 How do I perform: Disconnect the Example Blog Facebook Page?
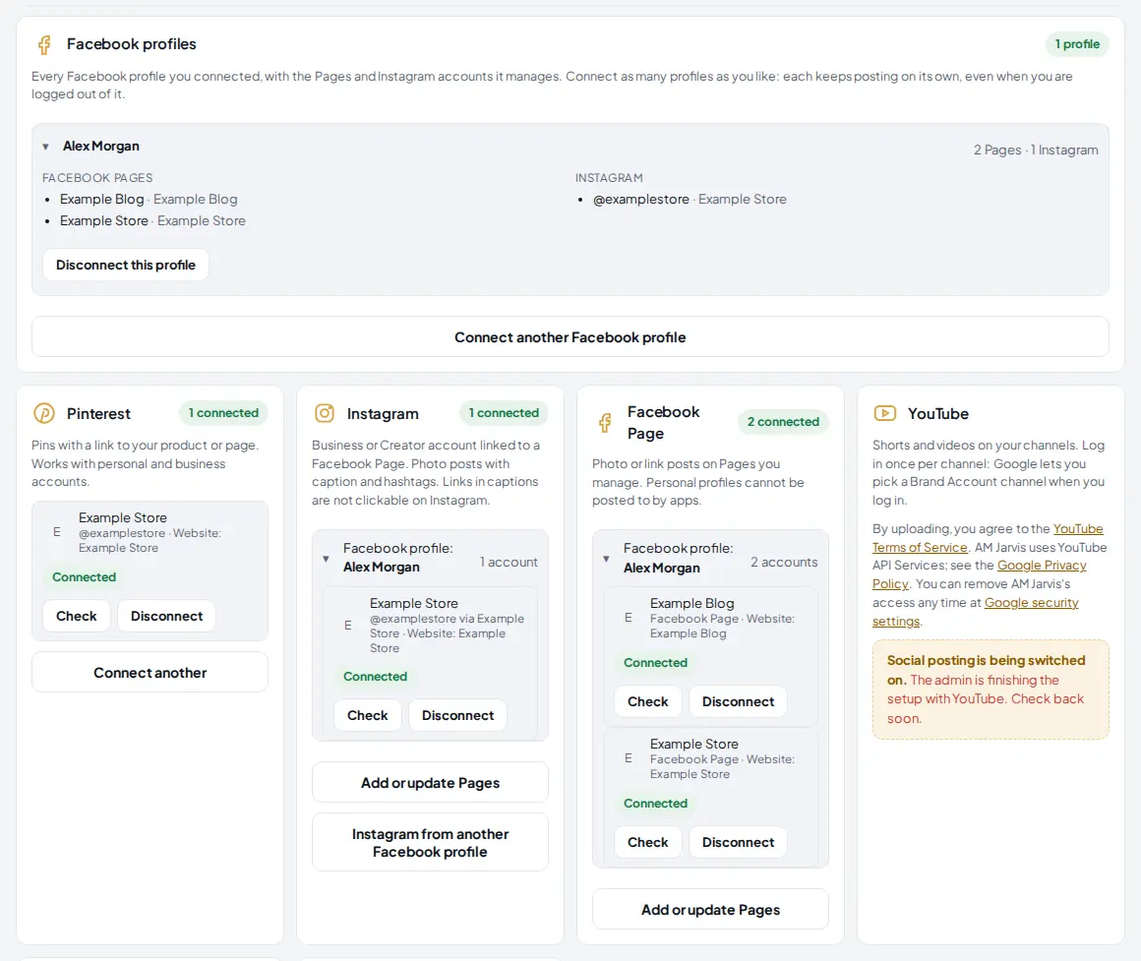[x=738, y=701]
